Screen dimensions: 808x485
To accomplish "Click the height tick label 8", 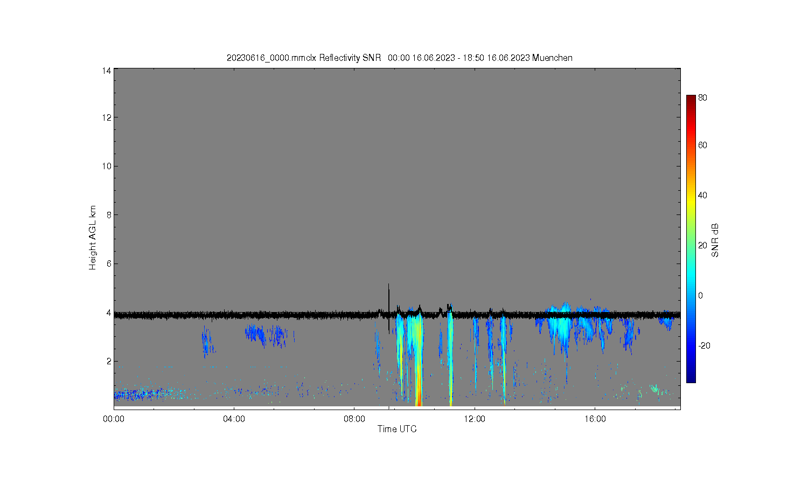I will coord(109,214).
